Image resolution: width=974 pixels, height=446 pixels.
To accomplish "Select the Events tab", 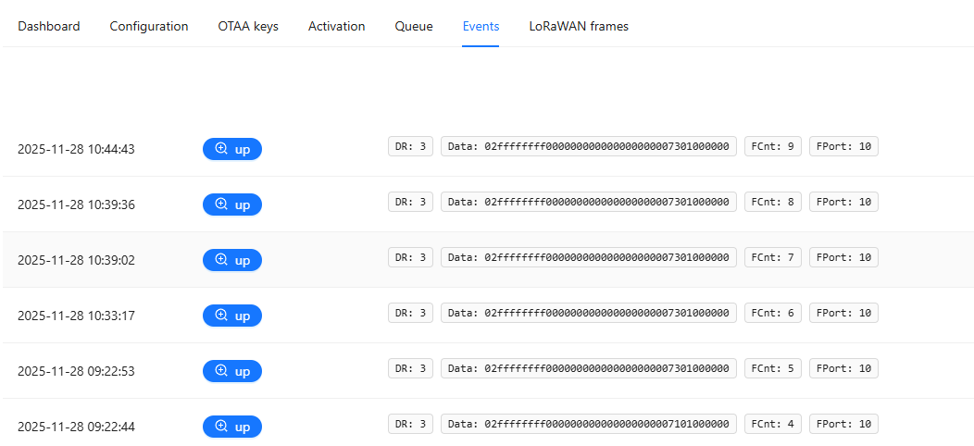I will coord(481,26).
